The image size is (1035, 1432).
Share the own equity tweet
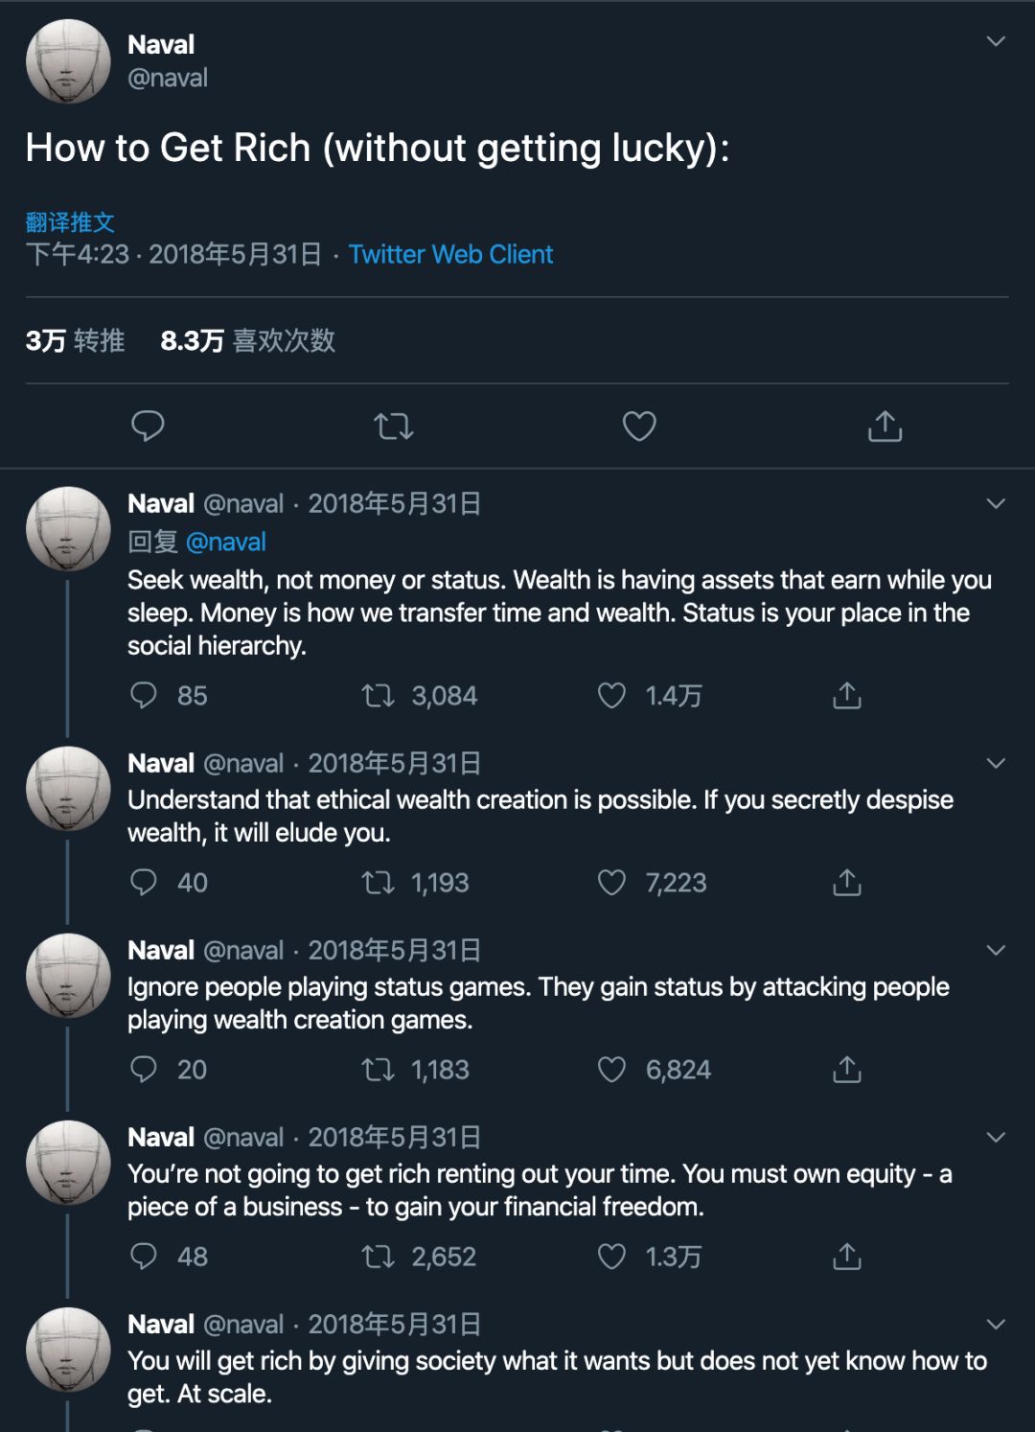point(847,1257)
